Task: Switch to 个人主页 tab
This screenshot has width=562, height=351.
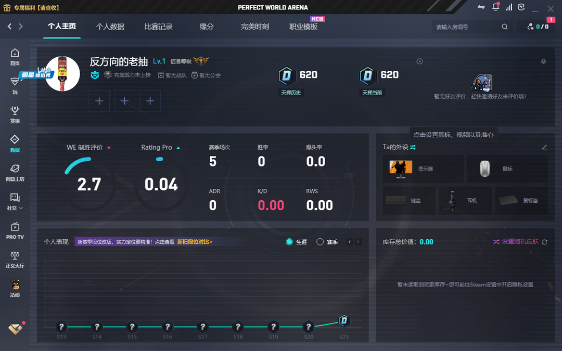Action: coord(61,26)
